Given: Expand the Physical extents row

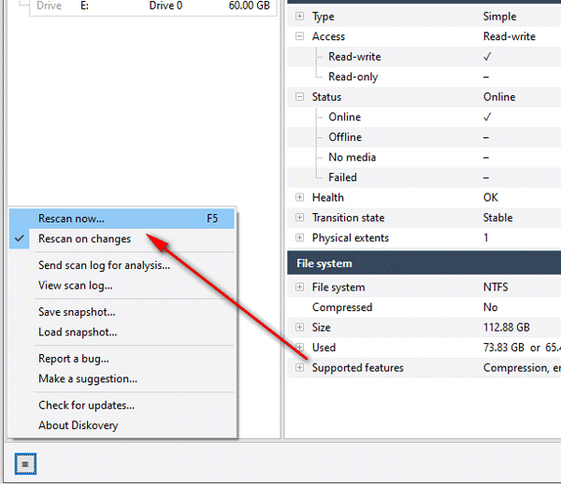Looking at the screenshot, I should tap(299, 238).
